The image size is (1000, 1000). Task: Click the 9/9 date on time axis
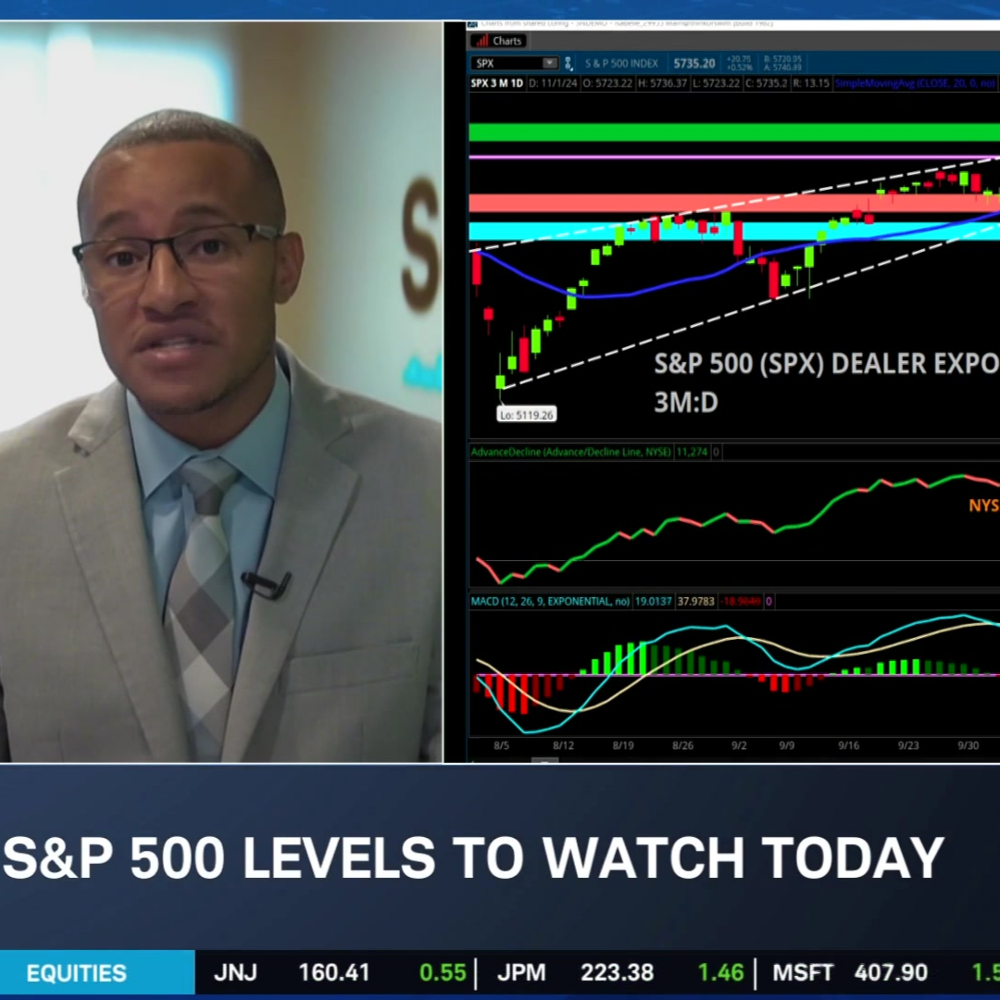coord(787,745)
